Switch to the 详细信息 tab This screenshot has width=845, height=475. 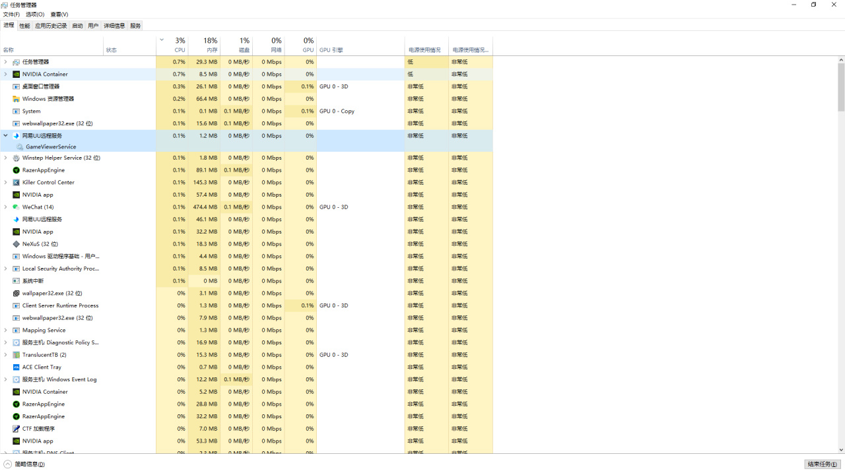coord(114,26)
